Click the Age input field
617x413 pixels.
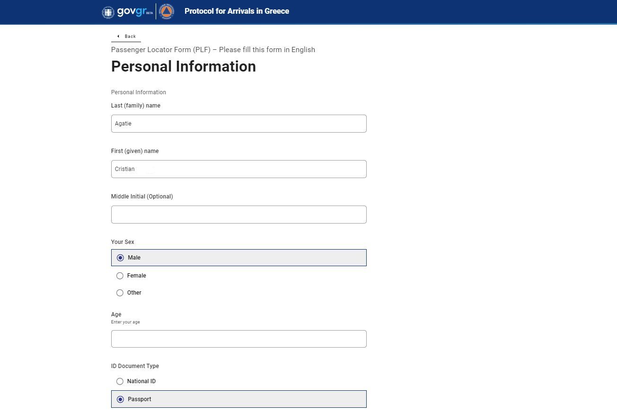(238, 339)
